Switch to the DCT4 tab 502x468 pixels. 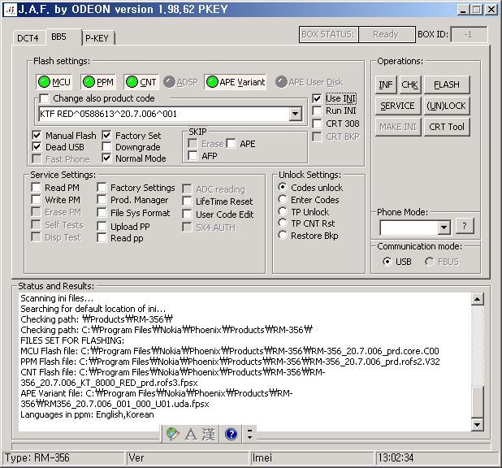click(x=28, y=38)
